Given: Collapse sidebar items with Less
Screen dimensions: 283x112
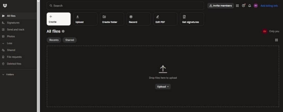Looking at the screenshot, I should tap(18, 43).
